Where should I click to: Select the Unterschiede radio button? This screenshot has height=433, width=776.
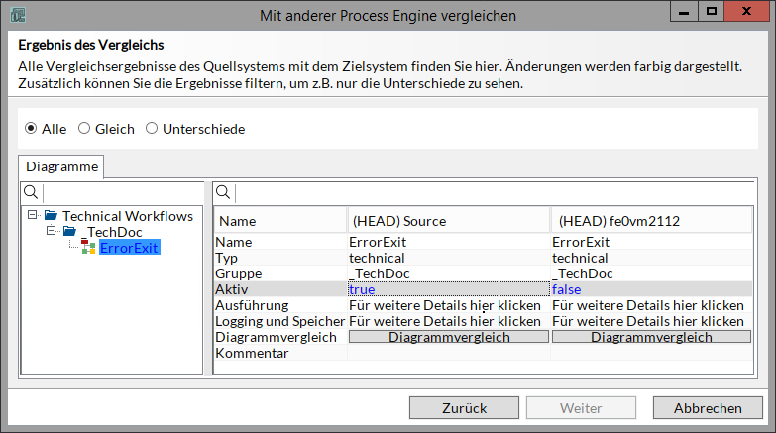[152, 128]
